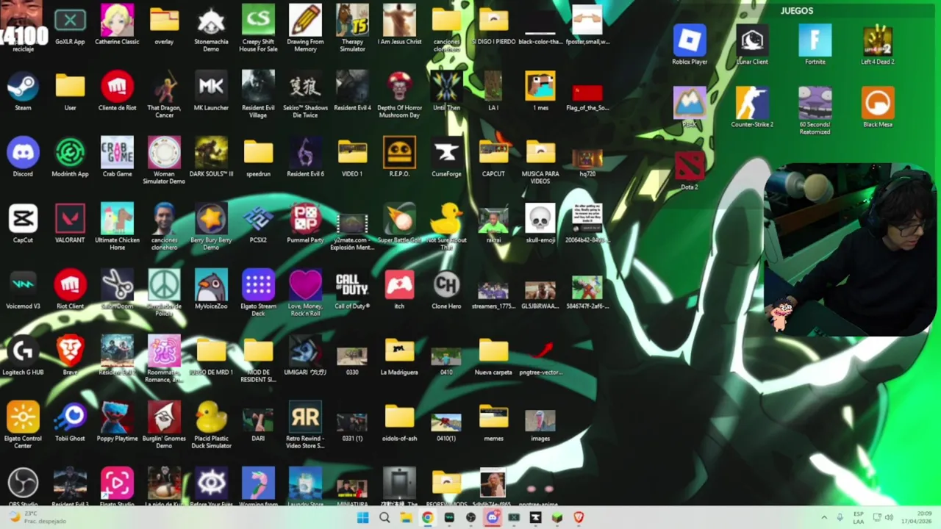Launch Lunar Client shortcut
941x529 pixels.
click(x=751, y=46)
